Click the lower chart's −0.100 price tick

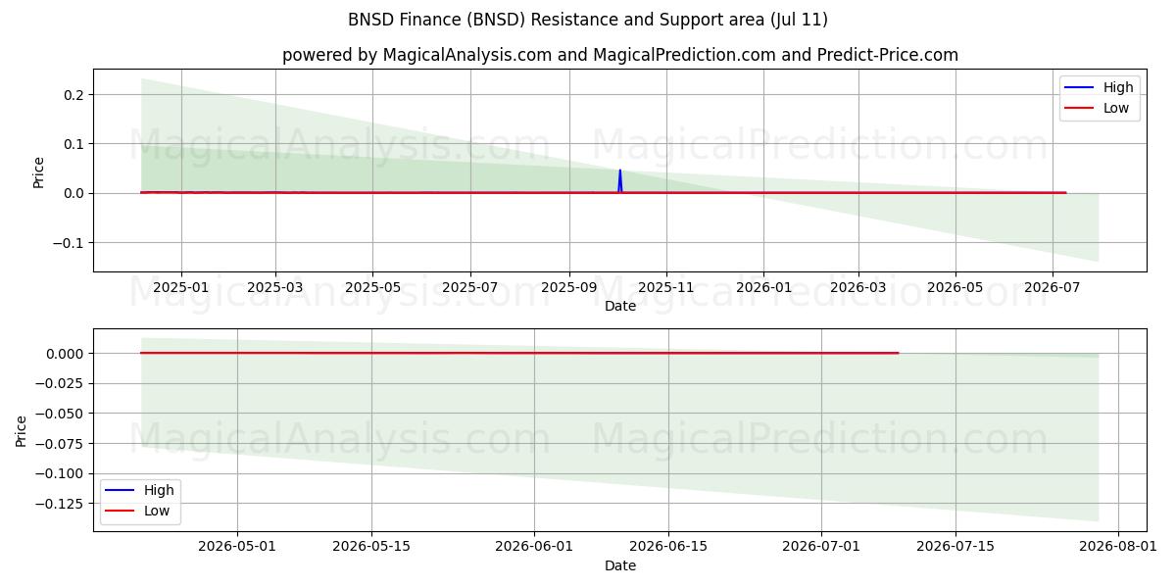tap(61, 473)
